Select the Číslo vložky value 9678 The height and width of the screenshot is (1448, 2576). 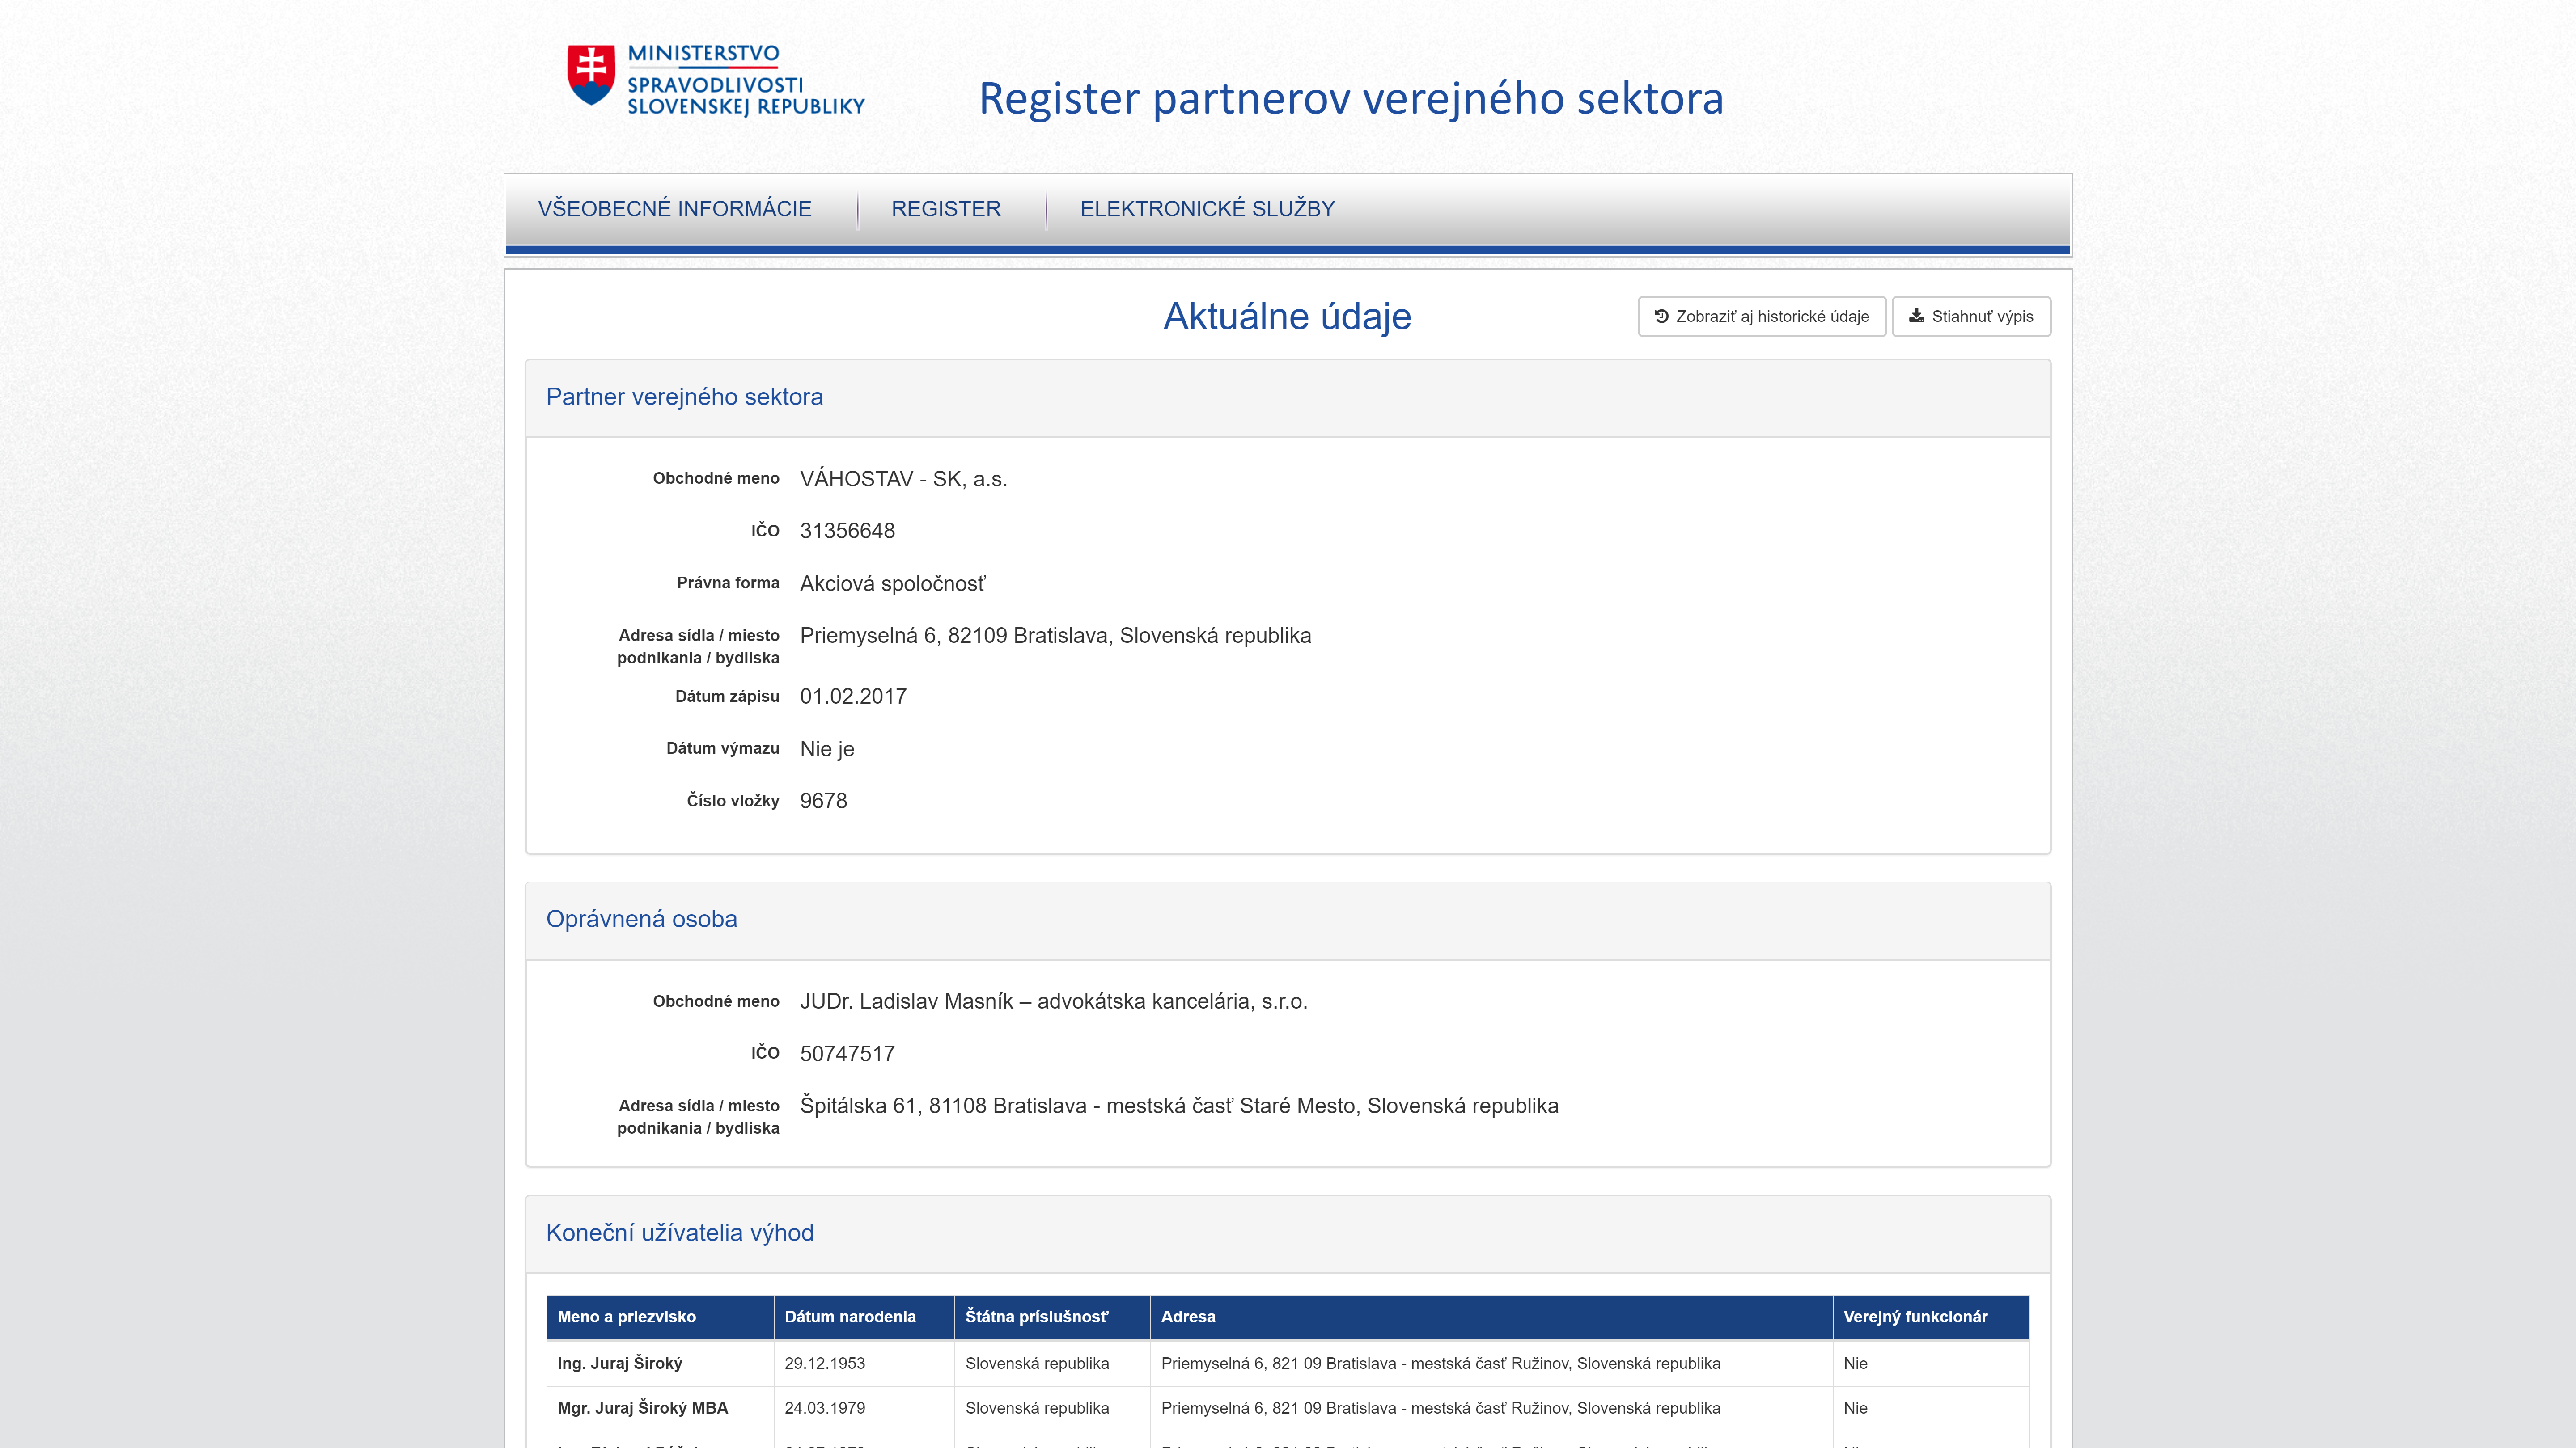pos(823,802)
